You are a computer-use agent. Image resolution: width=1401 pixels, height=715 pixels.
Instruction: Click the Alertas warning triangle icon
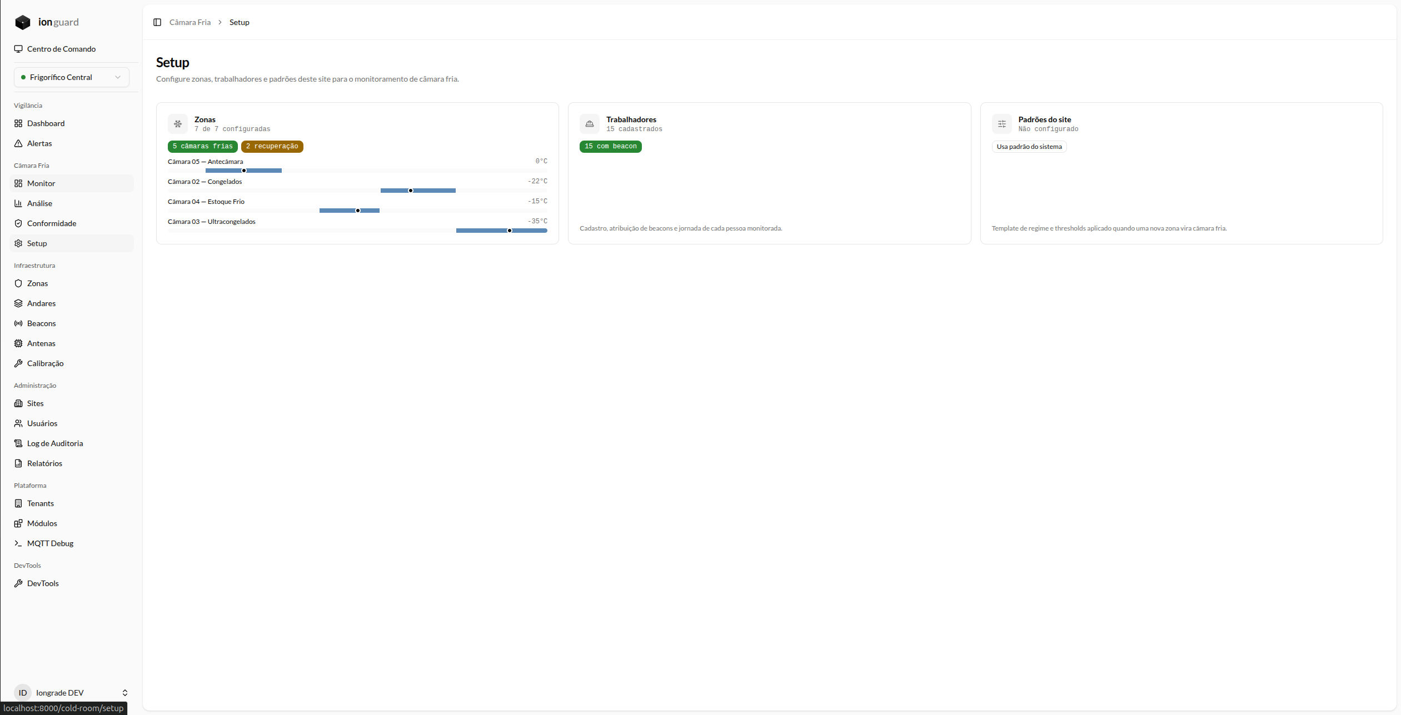(18, 143)
